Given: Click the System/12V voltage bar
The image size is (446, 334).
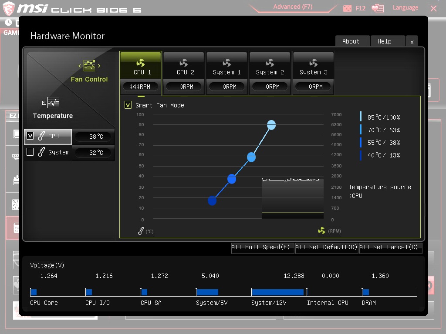Looking at the screenshot, I should [x=278, y=292].
